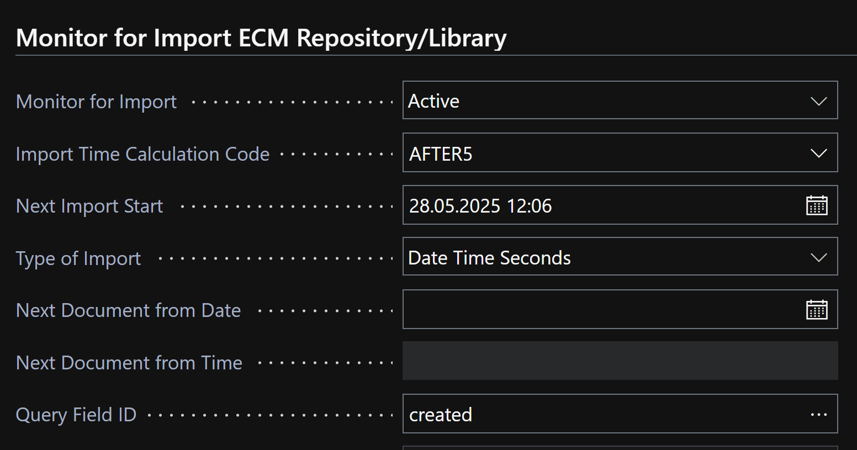Viewport: 857px width, 450px height.
Task: Click the 'created' text in Query Field ID
Action: (441, 415)
